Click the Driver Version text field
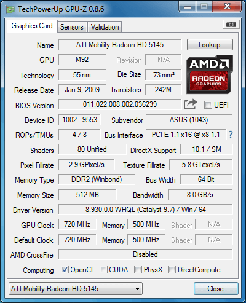This screenshot has width=246, height=303. click(146, 210)
